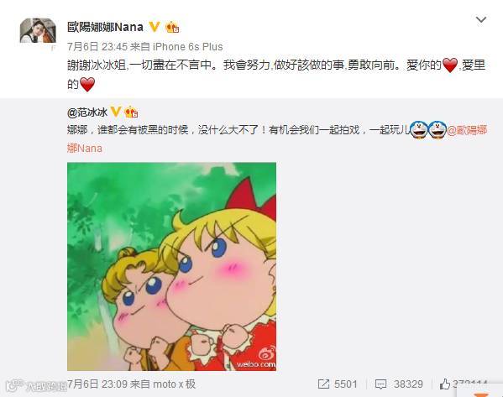503x397 pixels.
Task: Click the iPhone 6s Plus source link
Action: [x=187, y=47]
